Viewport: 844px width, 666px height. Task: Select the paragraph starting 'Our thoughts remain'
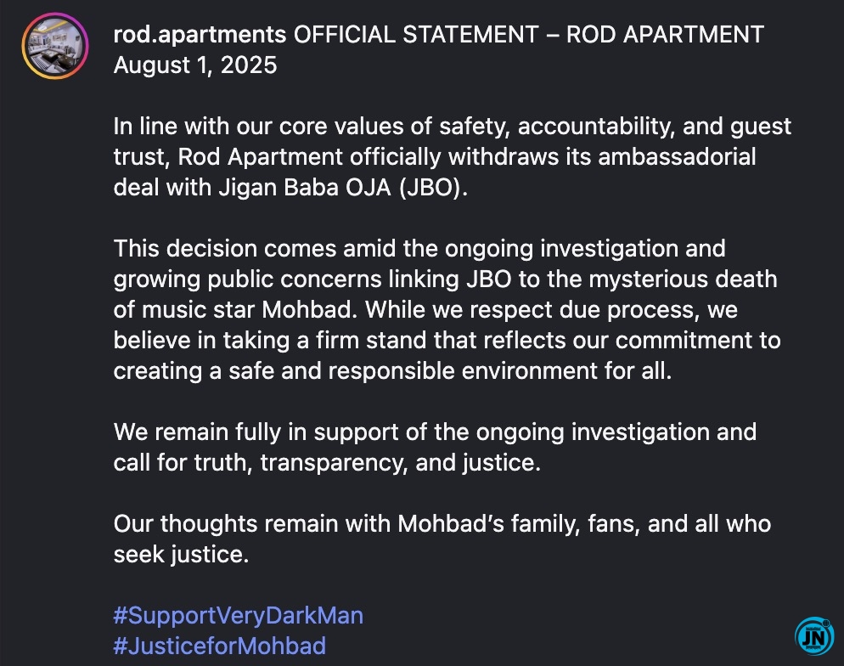click(442, 539)
